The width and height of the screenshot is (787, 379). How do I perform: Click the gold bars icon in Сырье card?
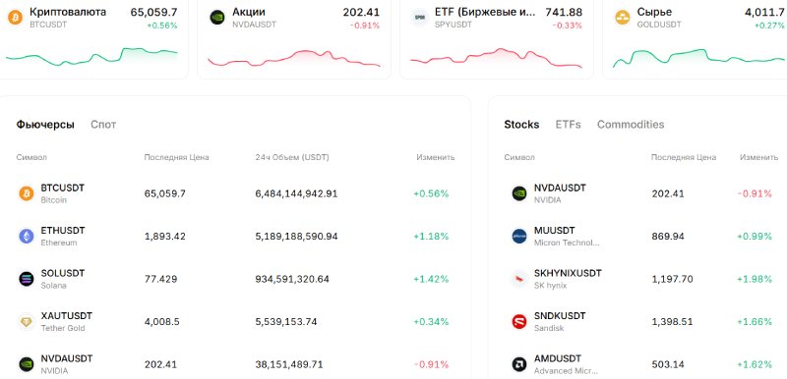(x=623, y=18)
